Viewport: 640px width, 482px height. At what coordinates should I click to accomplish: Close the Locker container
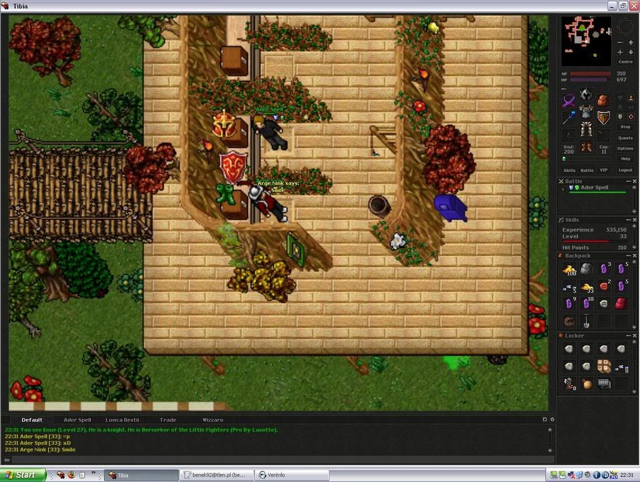tap(635, 336)
